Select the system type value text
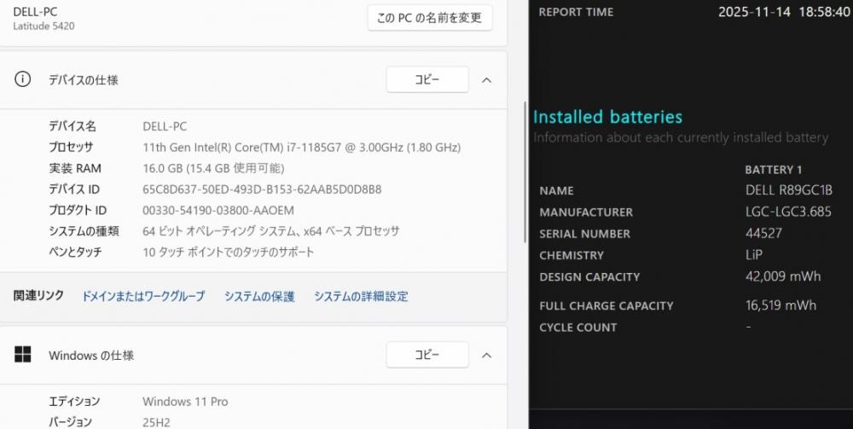 coord(271,231)
